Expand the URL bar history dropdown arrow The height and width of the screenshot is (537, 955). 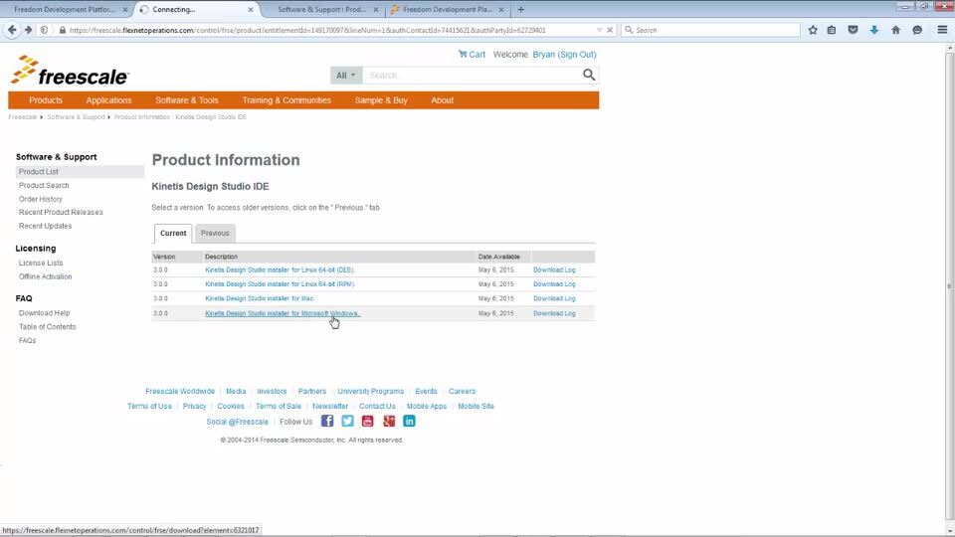pos(599,30)
